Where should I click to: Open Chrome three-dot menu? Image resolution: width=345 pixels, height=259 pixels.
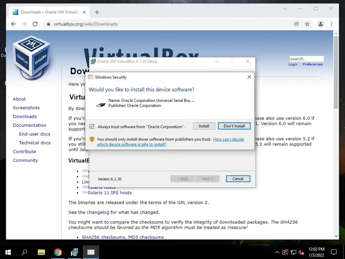point(332,24)
